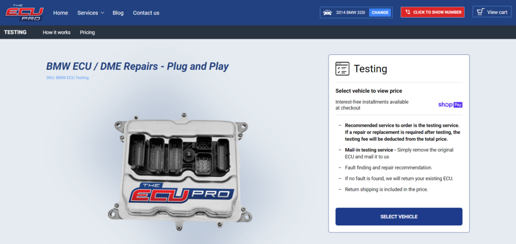Click 'Mail-in testing service' bullet
The image size is (516, 244).
coord(399,153)
